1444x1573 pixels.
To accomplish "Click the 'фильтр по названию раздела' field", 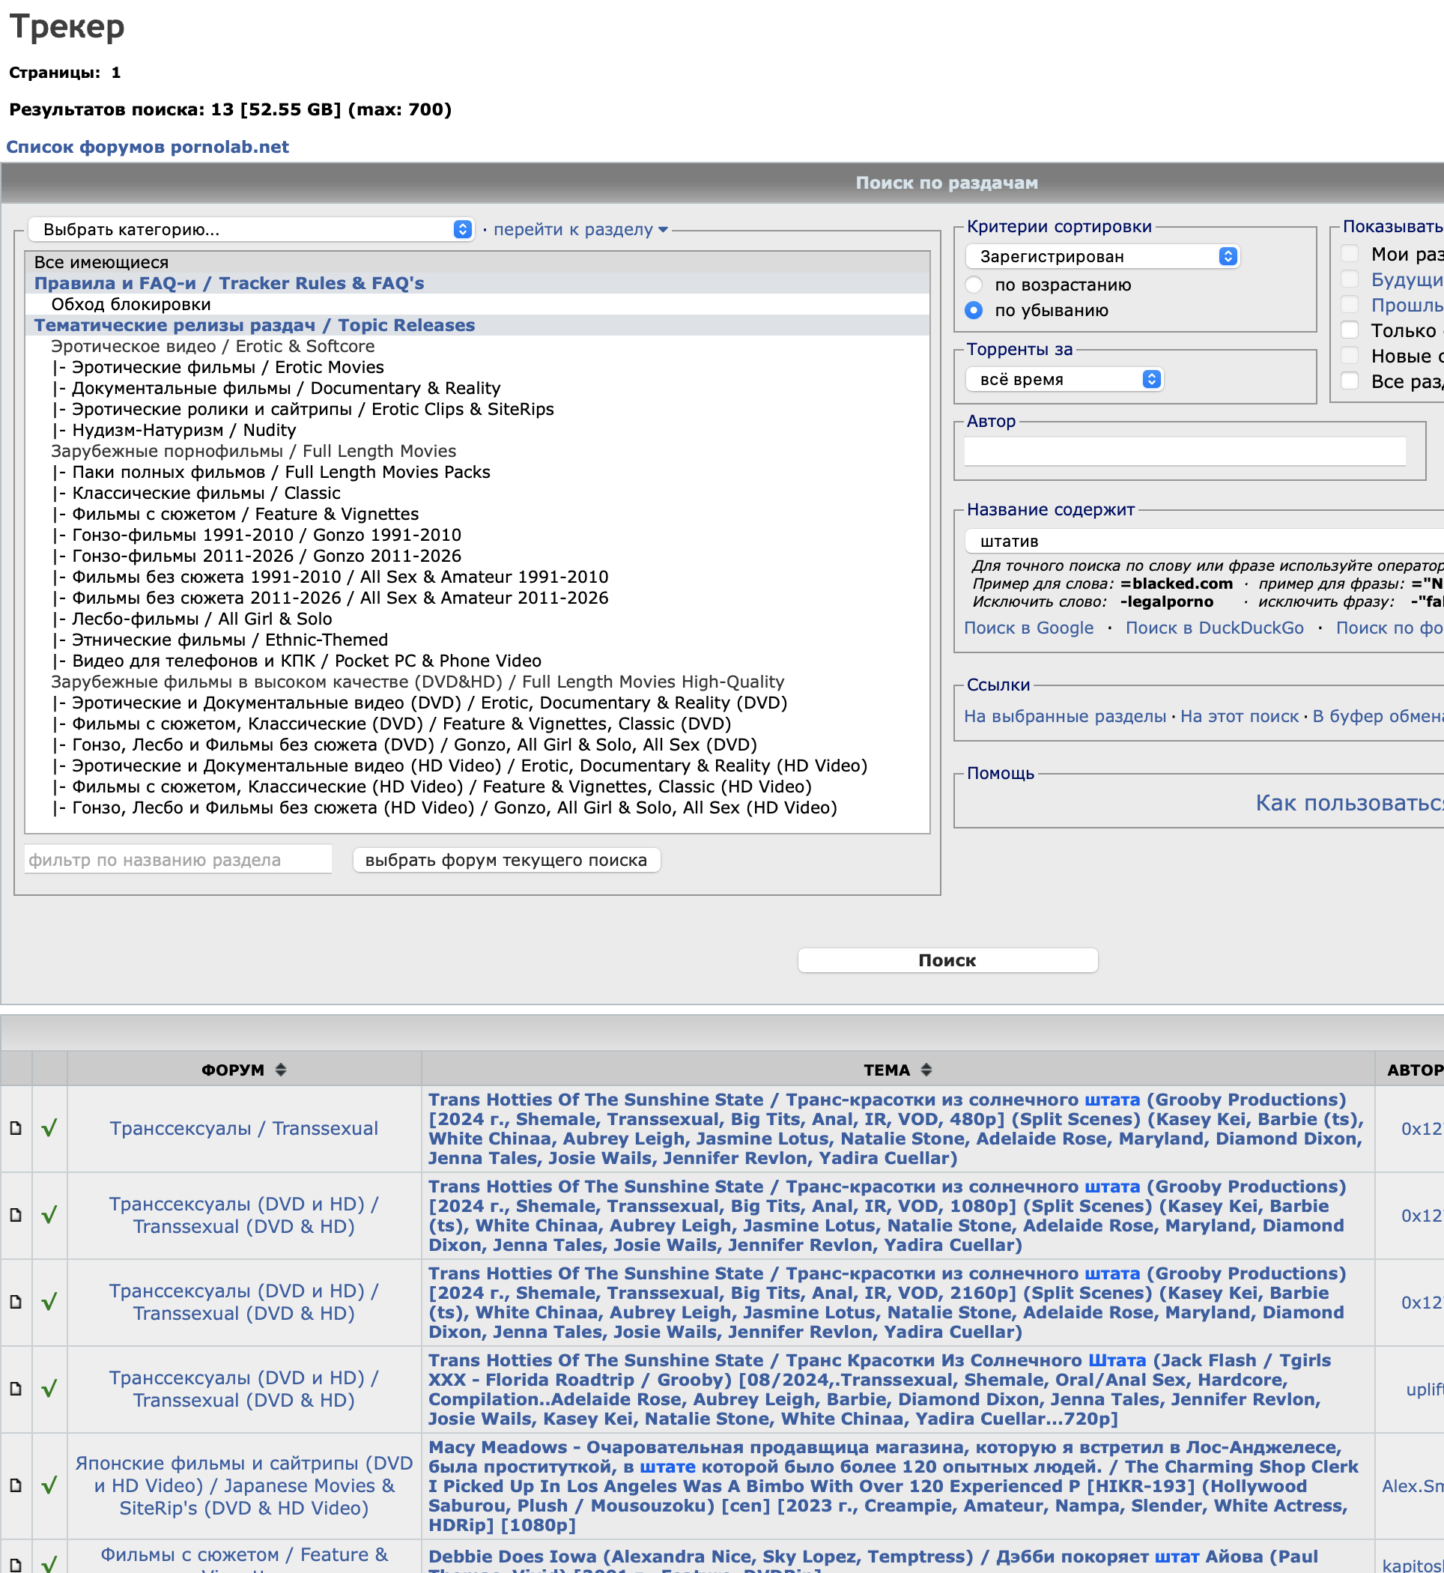I will coord(178,860).
